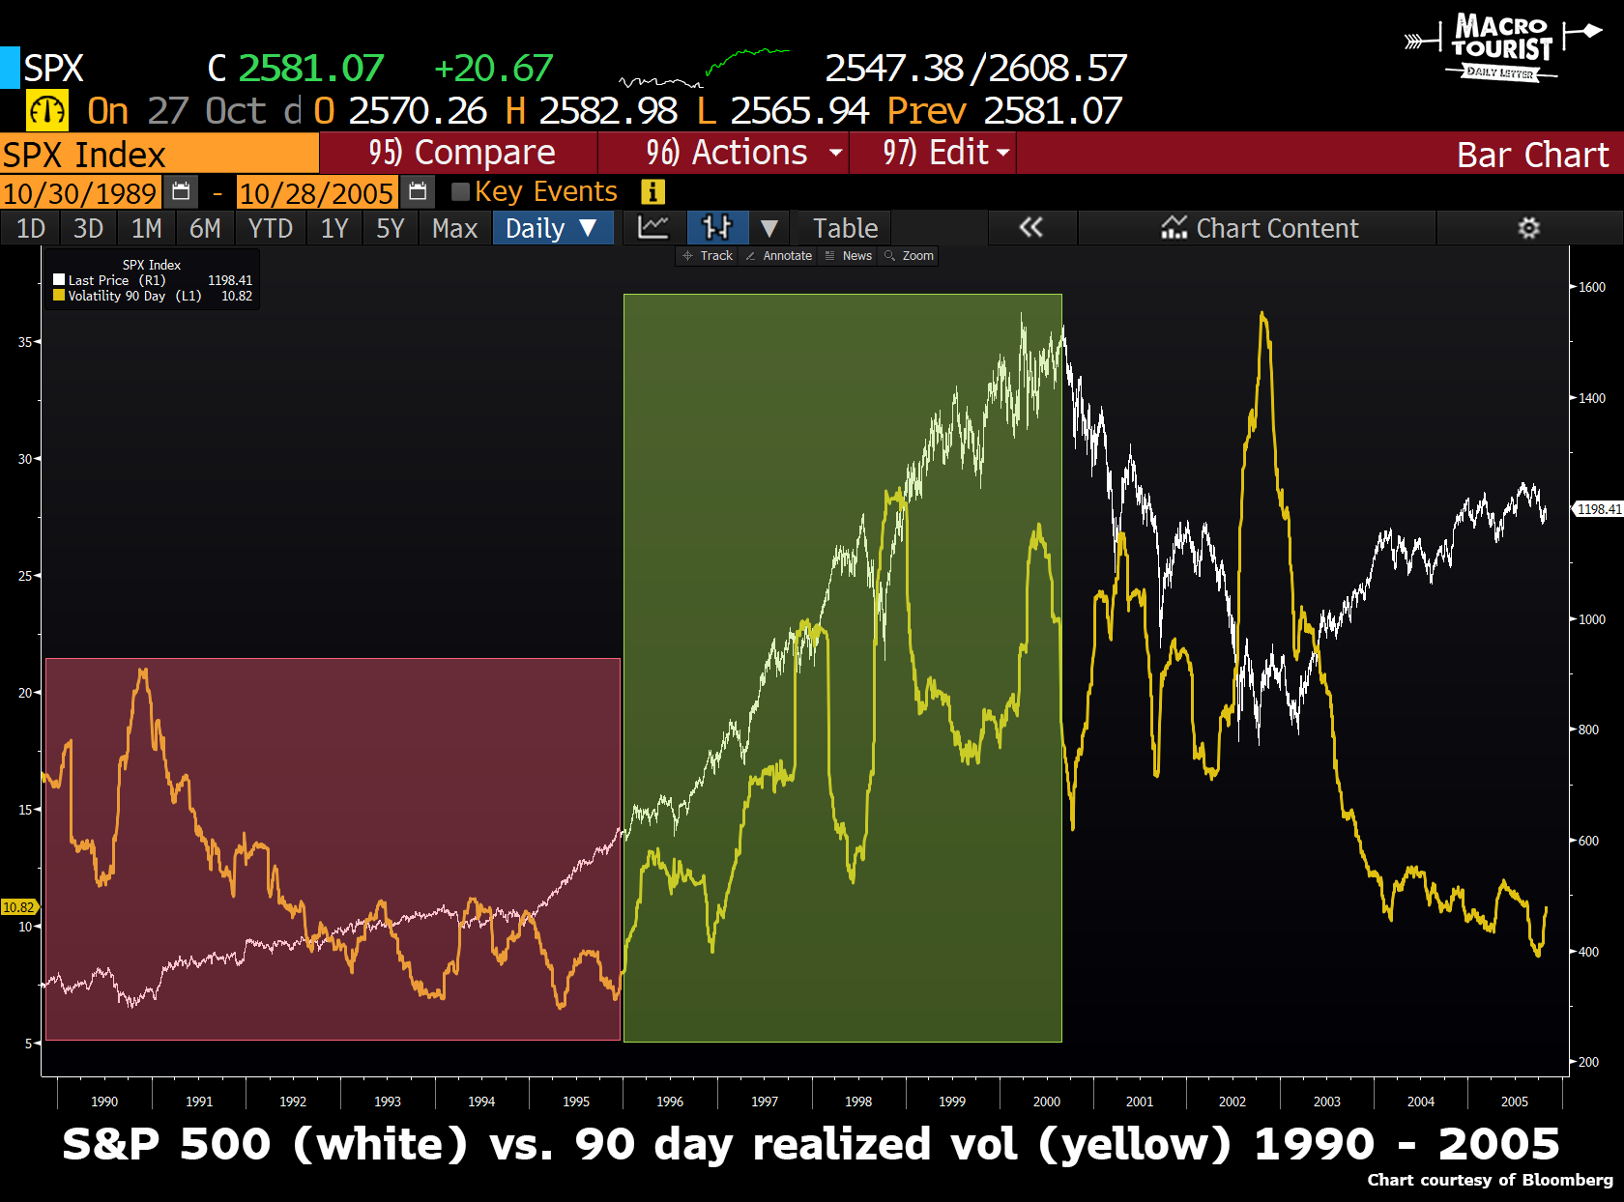Click the 1198.41 last price axis label
The image size is (1624, 1202).
pyautogui.click(x=1599, y=509)
